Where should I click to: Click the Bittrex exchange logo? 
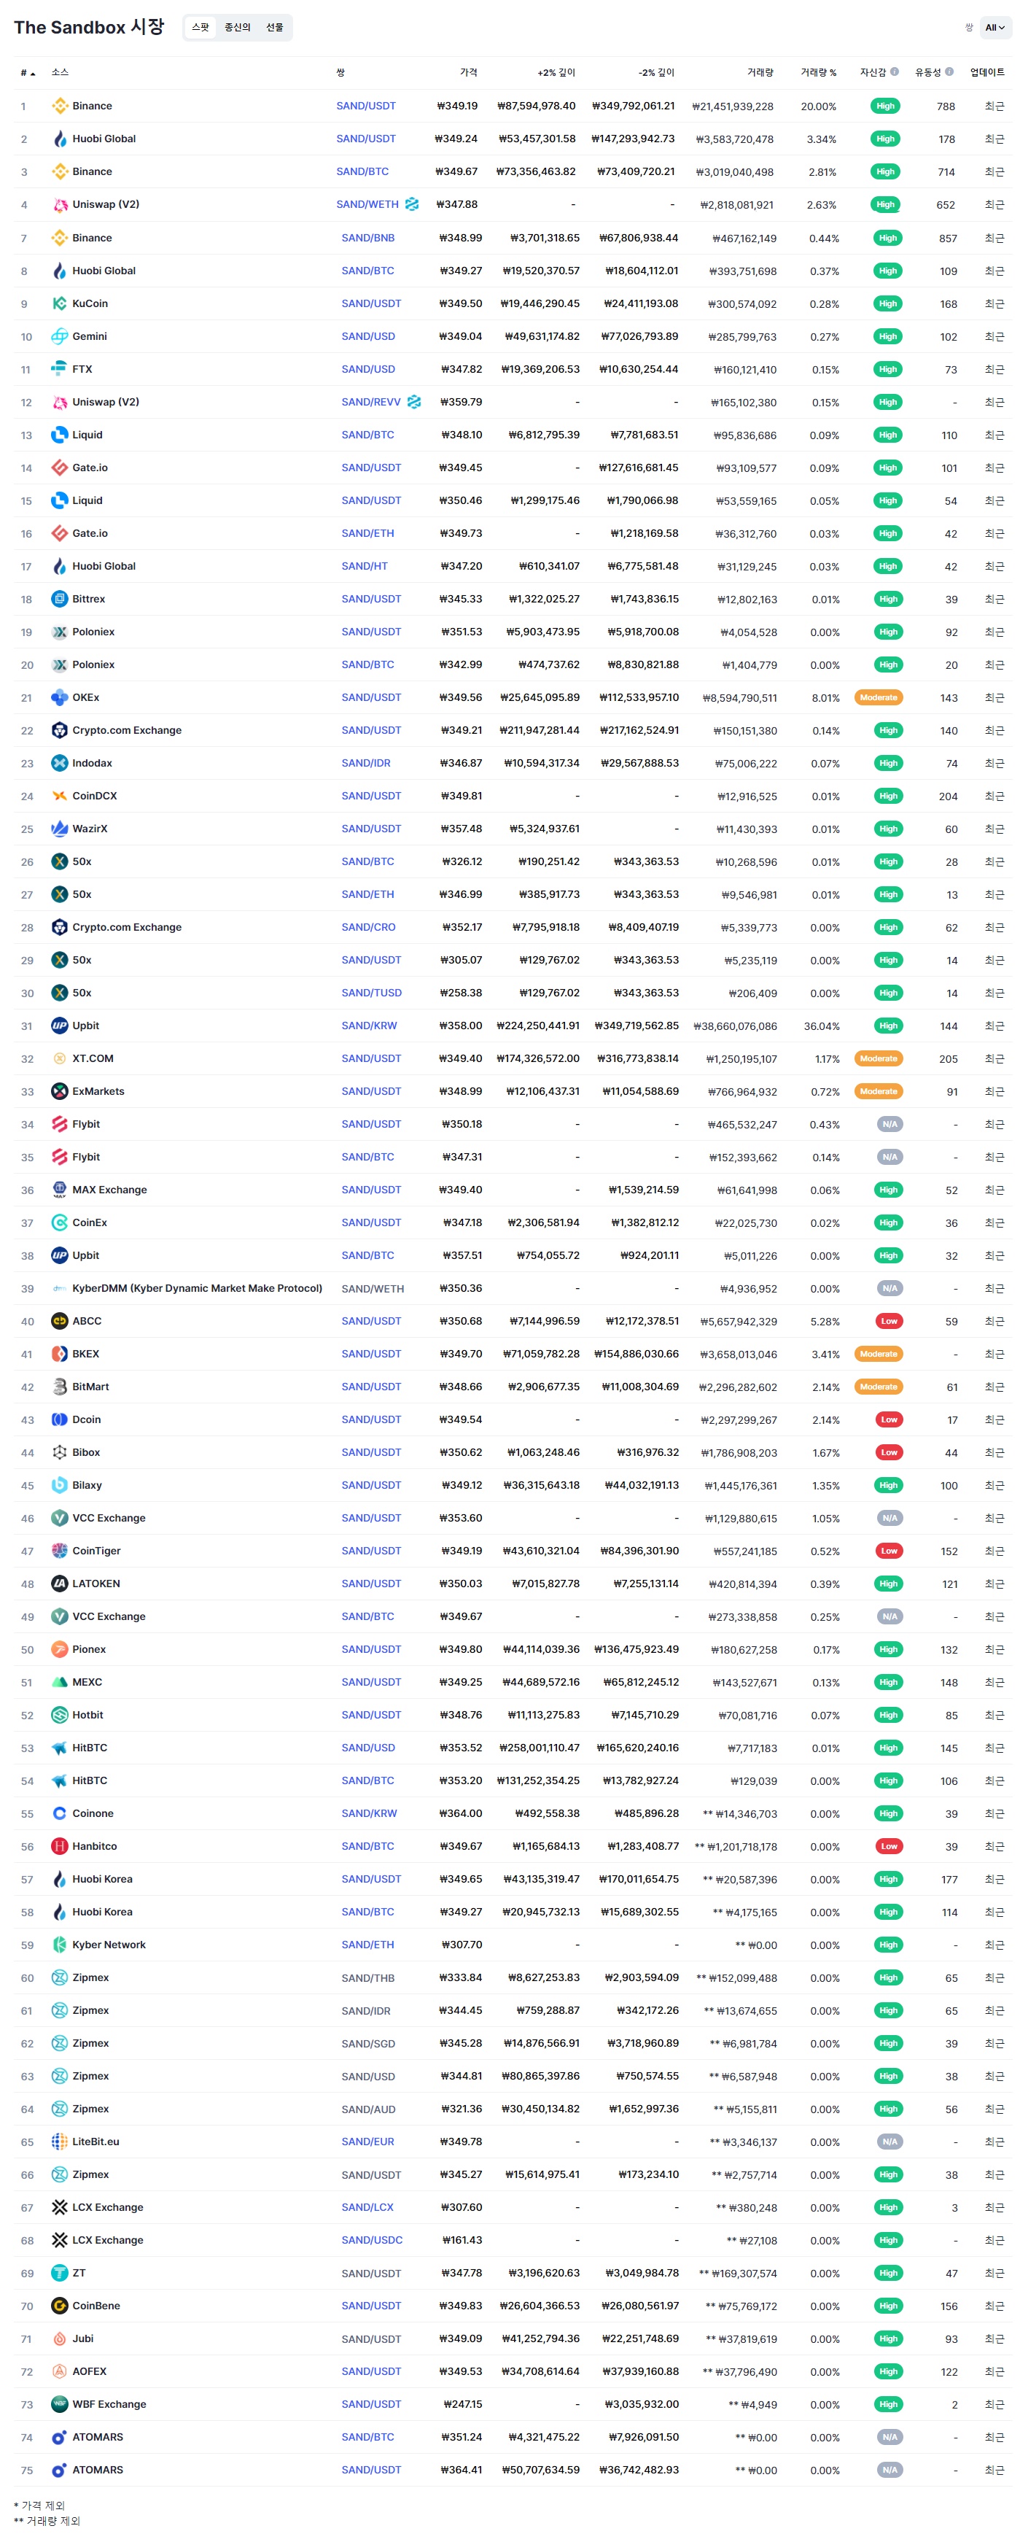59,599
